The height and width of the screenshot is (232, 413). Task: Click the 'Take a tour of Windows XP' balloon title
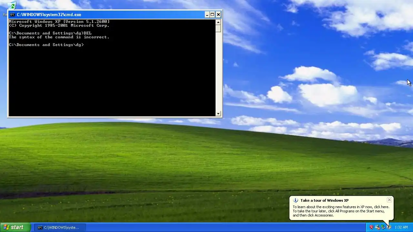point(324,200)
